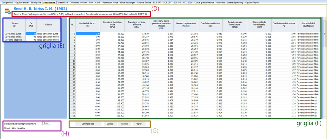Click the CRR value 0.346 cell

(235, 33)
